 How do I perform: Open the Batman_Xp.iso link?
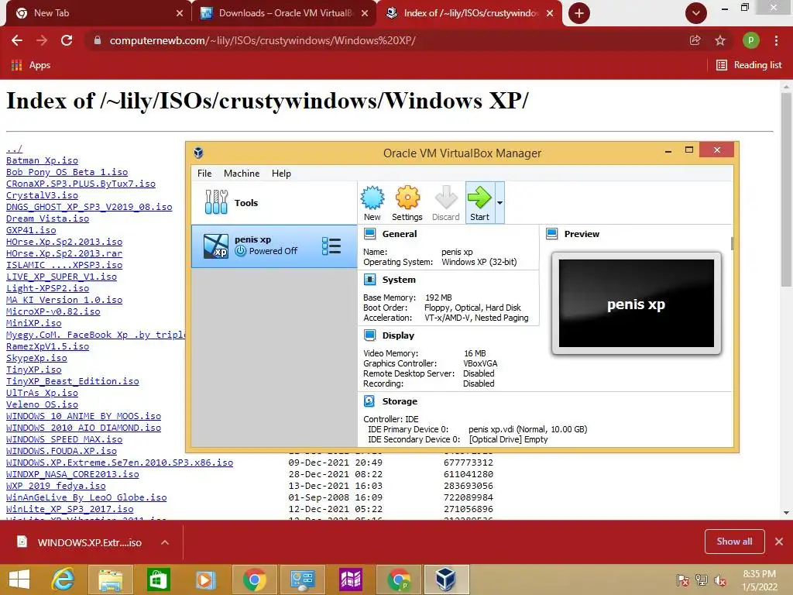42,160
